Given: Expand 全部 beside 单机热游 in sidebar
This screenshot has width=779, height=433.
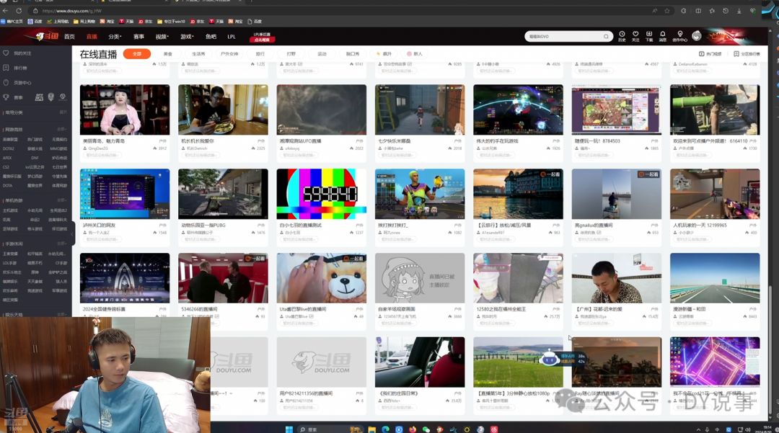Looking at the screenshot, I should coord(62,200).
